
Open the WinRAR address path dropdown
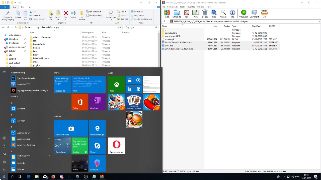pyautogui.click(x=319, y=21)
